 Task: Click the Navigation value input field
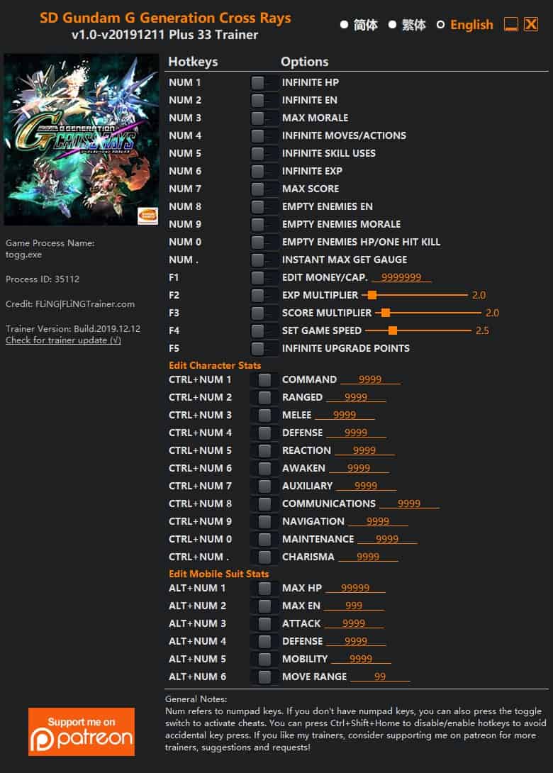(378, 521)
